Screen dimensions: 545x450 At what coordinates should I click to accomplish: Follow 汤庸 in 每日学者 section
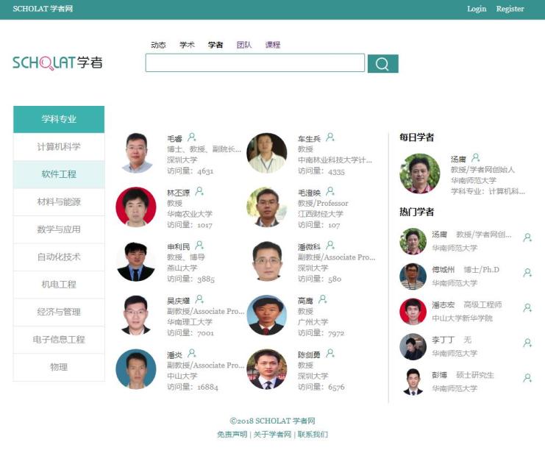tap(475, 158)
